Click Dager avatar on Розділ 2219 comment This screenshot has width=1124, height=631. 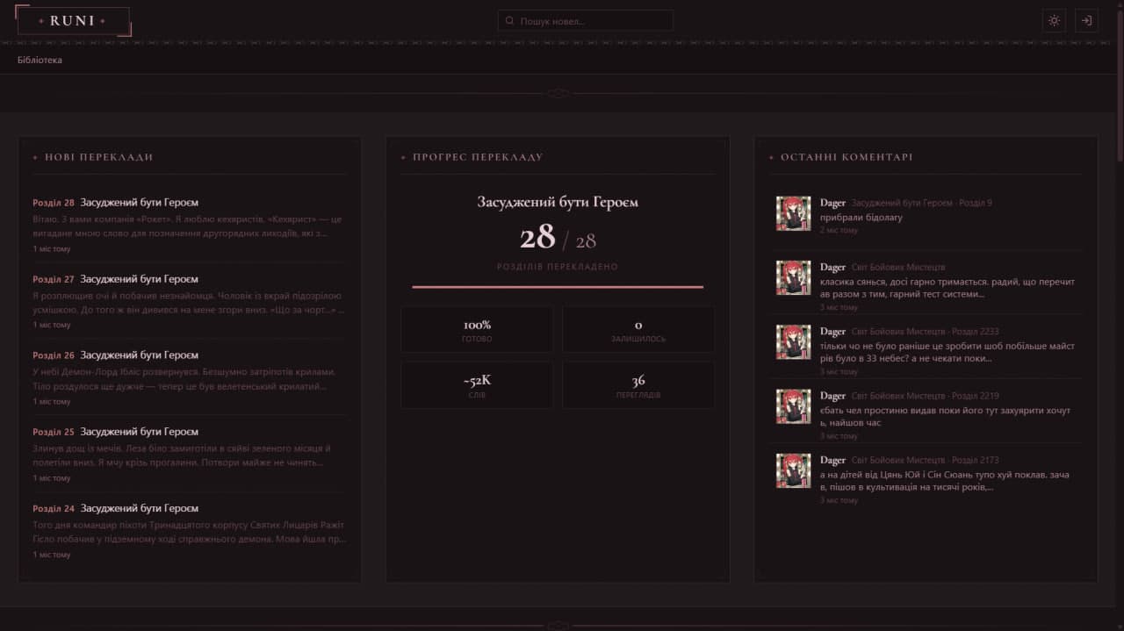(794, 406)
